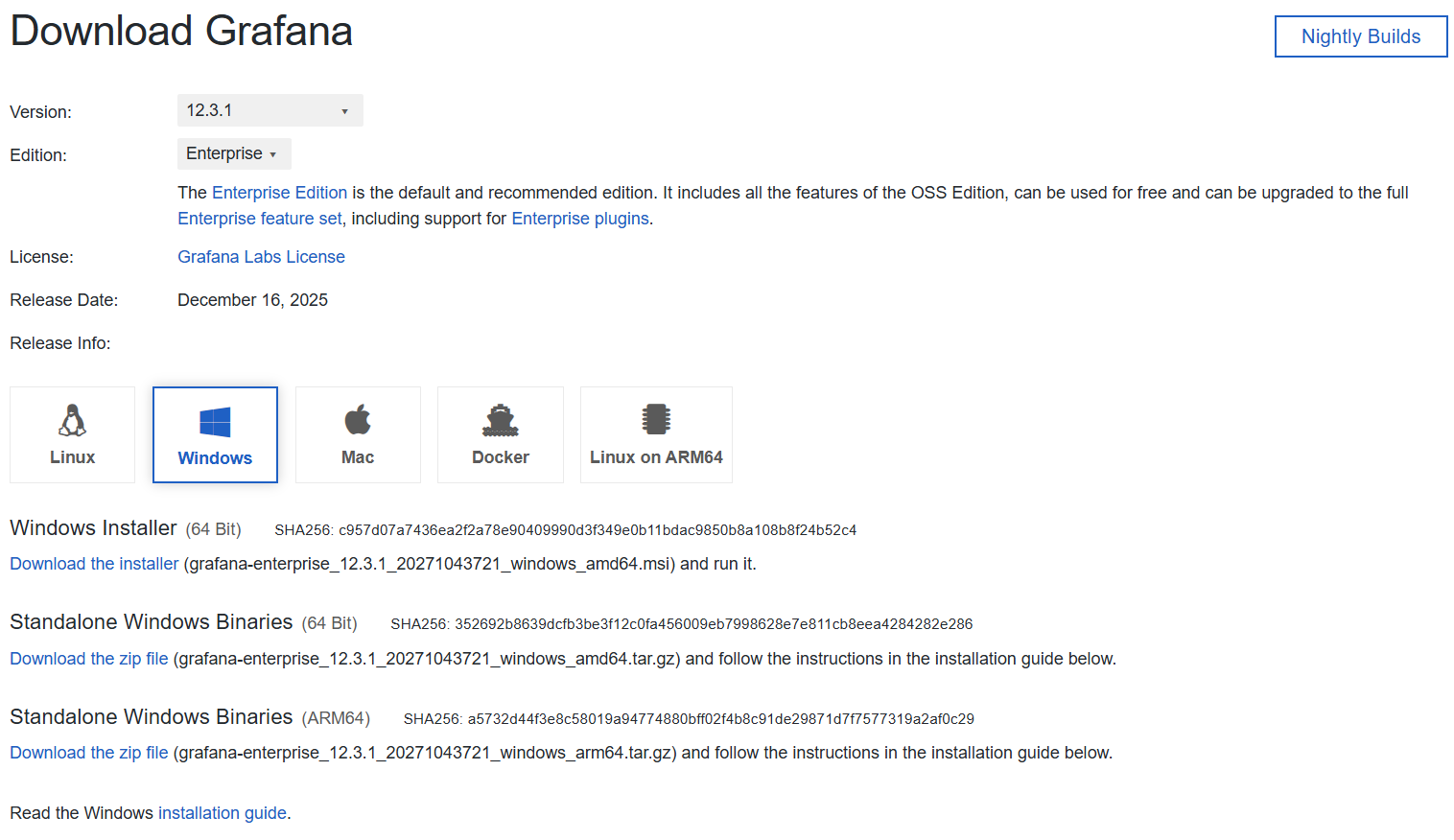Select the Docker whale icon
The width and height of the screenshot is (1454, 840).
[501, 420]
